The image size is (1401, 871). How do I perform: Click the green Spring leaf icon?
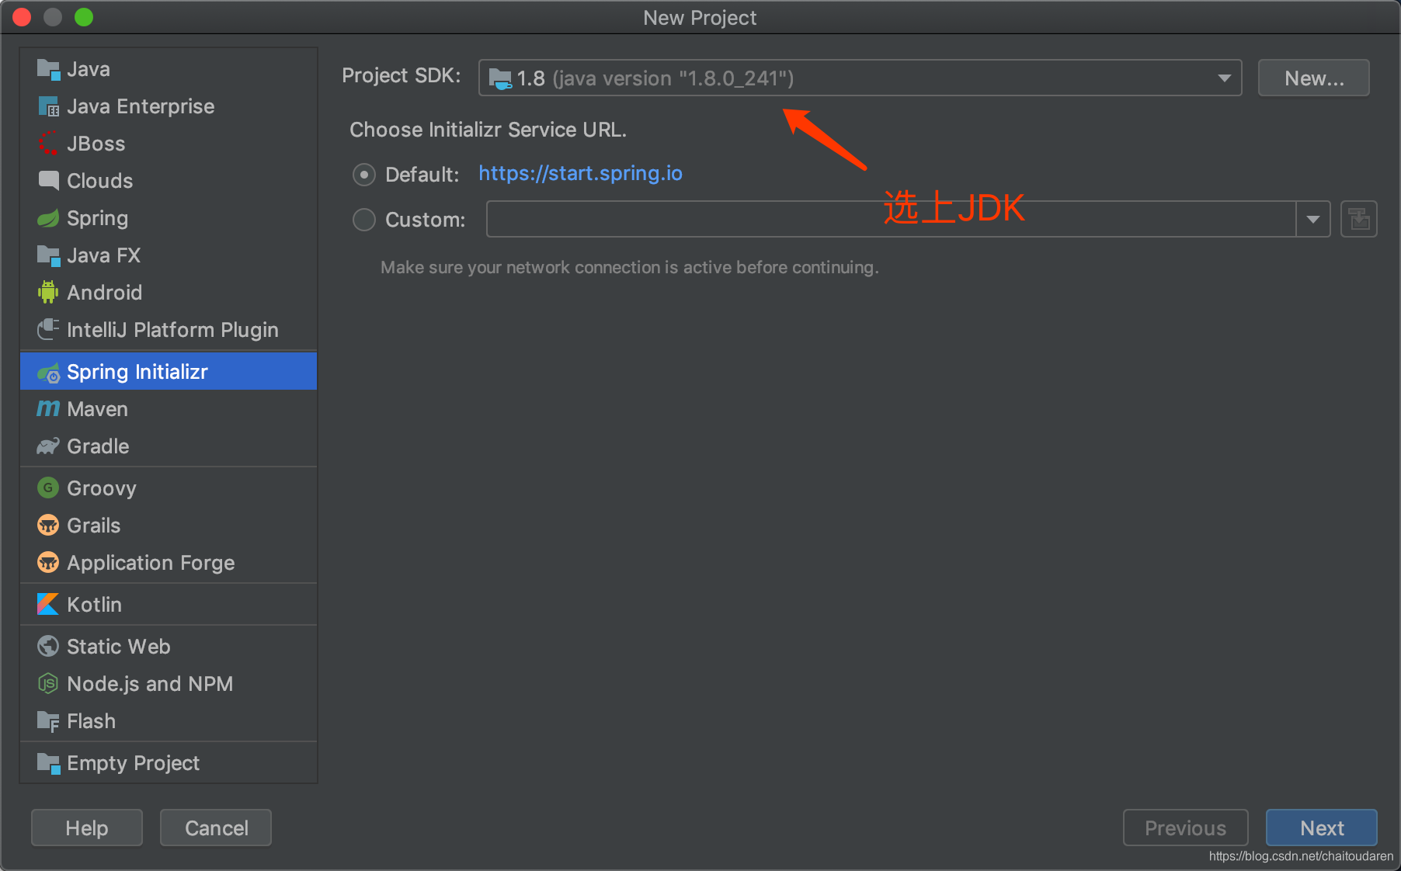pyautogui.click(x=48, y=218)
